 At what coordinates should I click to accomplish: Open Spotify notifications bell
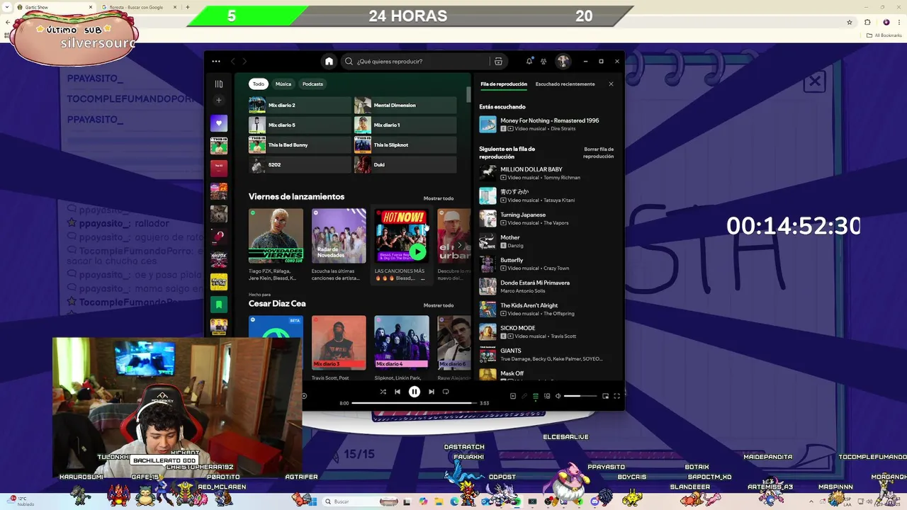[529, 62]
